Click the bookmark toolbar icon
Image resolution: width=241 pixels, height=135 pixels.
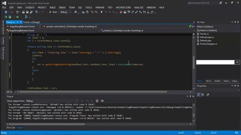tap(101, 12)
